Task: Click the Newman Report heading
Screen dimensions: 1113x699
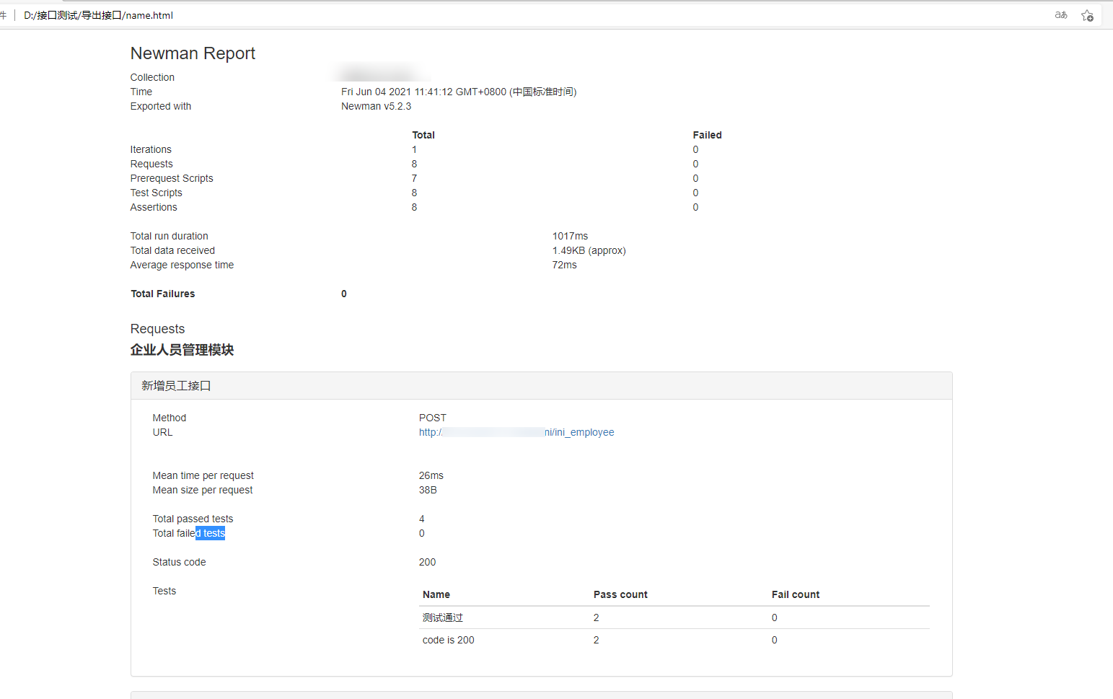Action: [x=193, y=53]
